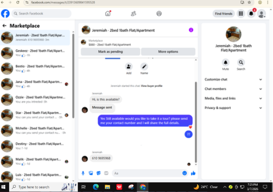Image resolution: width=273 pixels, height=192 pixels.
Task: Click the Name edit pencil icon
Action: [144, 67]
